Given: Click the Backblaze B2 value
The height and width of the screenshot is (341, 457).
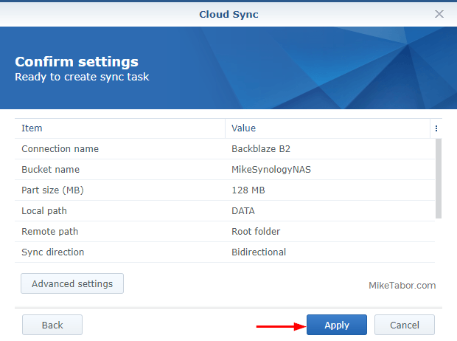Looking at the screenshot, I should [x=261, y=149].
